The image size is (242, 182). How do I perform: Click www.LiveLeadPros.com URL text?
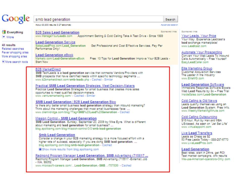197,143
